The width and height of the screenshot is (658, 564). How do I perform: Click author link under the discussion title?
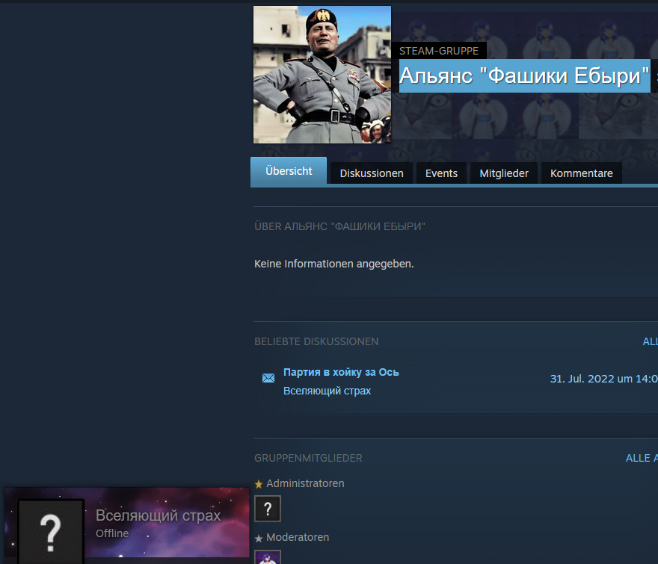point(327,391)
